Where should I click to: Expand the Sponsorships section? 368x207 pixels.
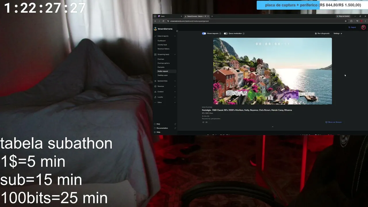pos(175,81)
